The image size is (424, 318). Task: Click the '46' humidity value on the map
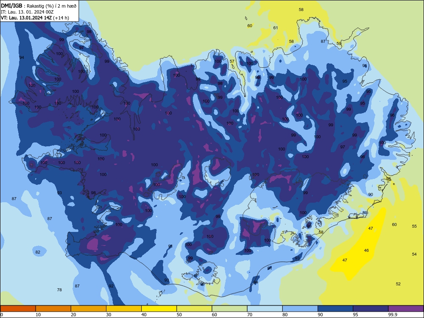tap(366, 251)
